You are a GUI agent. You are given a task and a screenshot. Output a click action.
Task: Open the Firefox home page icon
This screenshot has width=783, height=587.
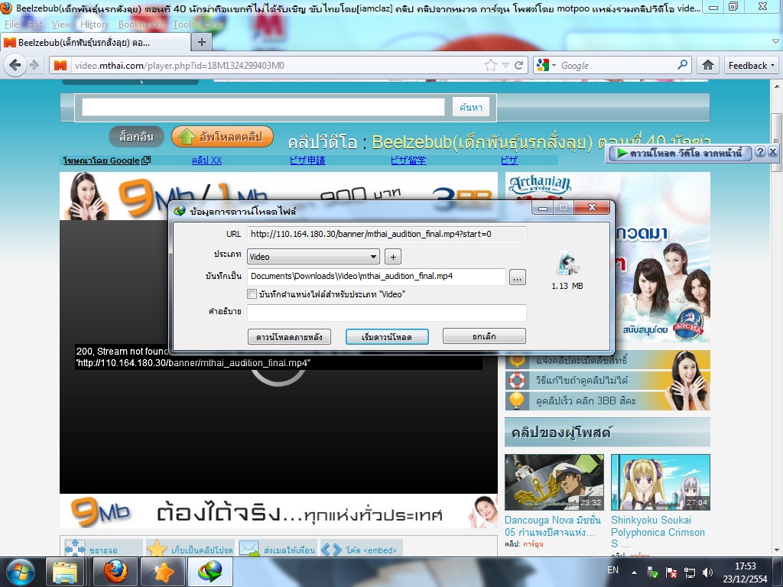coord(707,66)
